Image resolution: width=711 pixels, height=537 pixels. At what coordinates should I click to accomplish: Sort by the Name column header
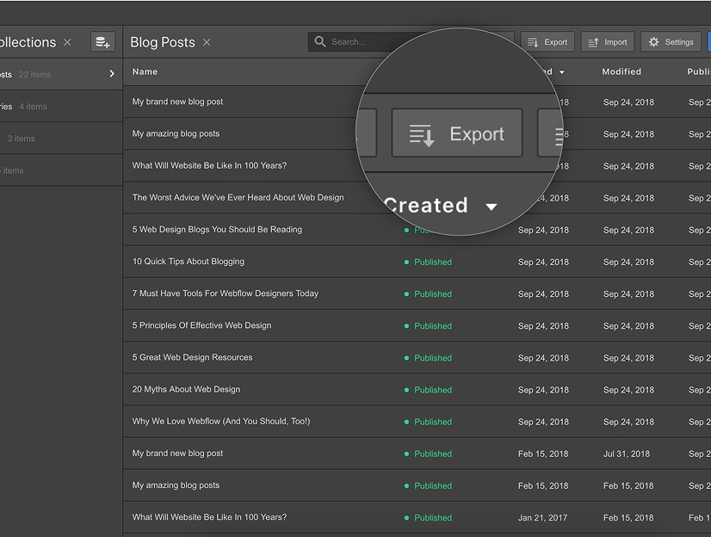tap(145, 71)
